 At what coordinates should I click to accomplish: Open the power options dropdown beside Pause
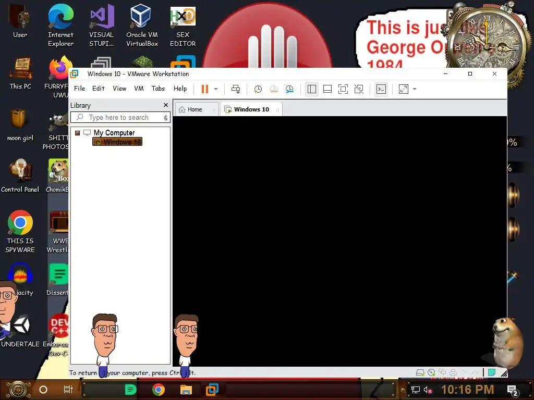coord(216,89)
